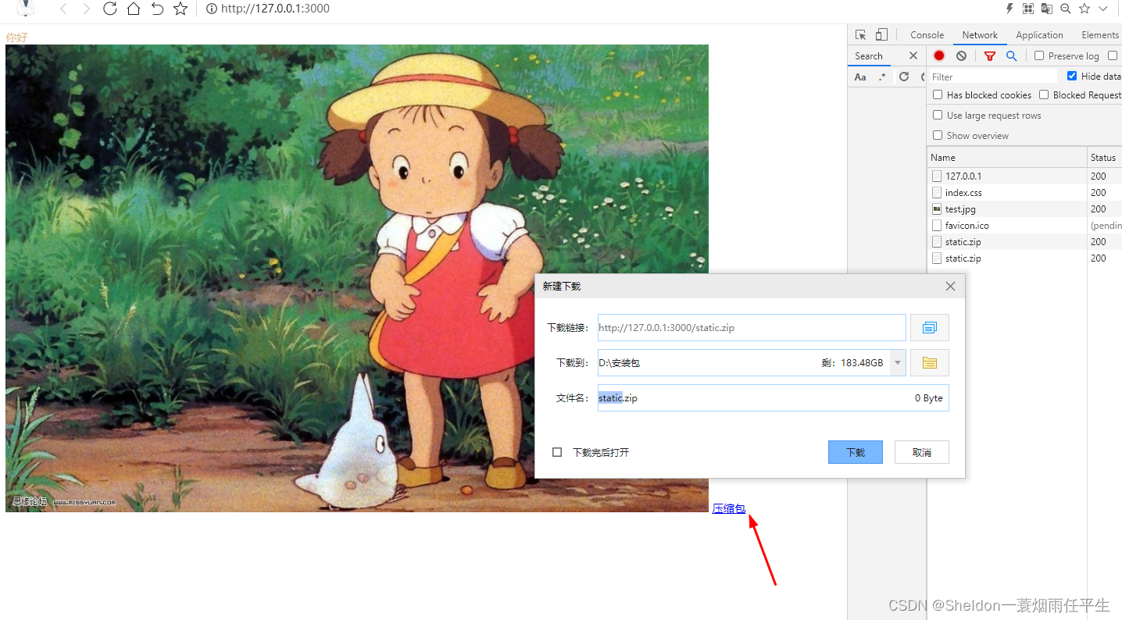Toggle the red network filter funnel

990,55
